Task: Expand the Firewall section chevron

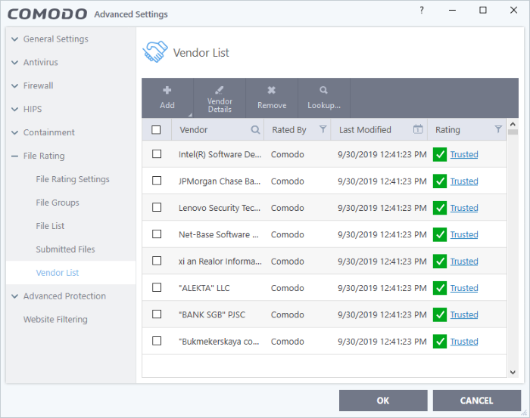Action: click(x=14, y=85)
